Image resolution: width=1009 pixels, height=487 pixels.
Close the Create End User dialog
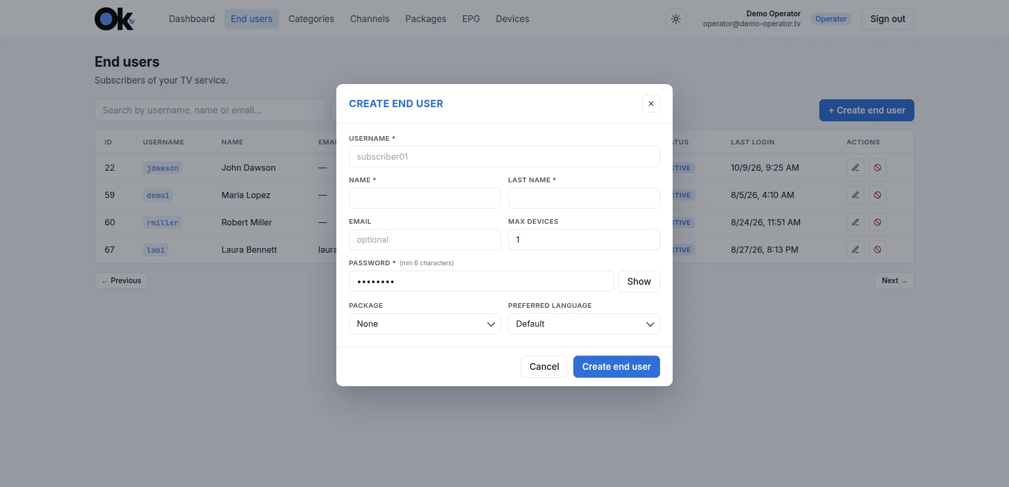[651, 103]
